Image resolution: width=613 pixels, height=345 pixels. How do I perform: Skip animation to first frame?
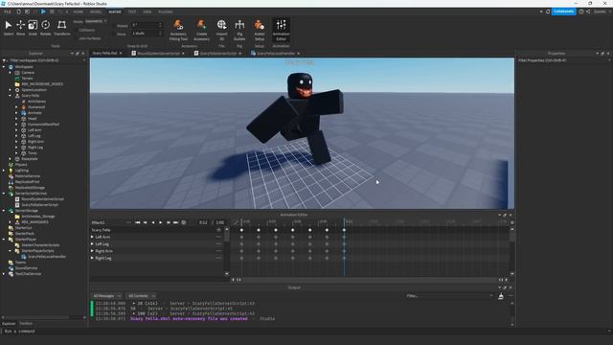pos(138,222)
